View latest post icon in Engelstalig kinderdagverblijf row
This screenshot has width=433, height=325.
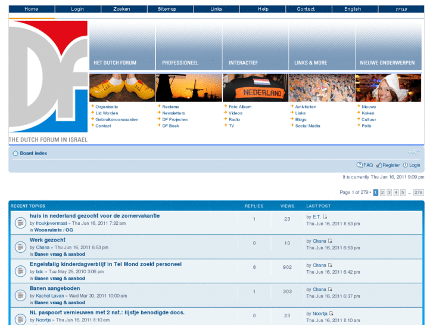coord(330,265)
